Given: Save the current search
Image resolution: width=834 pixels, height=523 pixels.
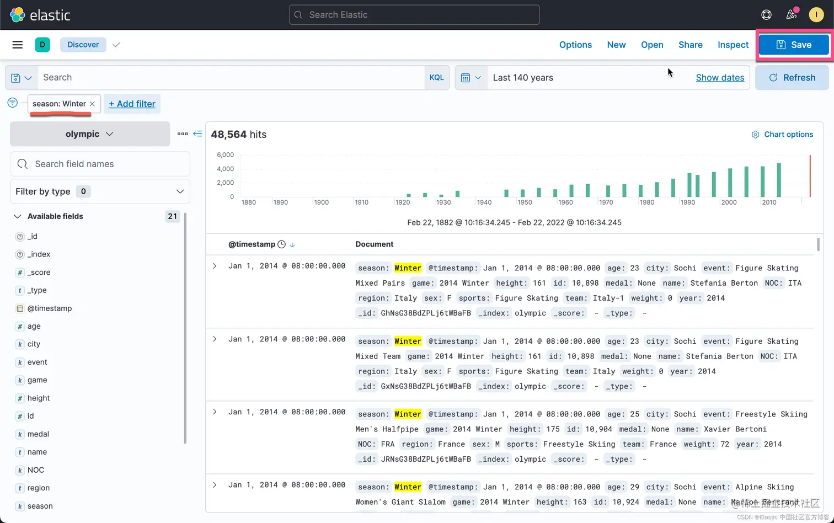Looking at the screenshot, I should tap(794, 45).
